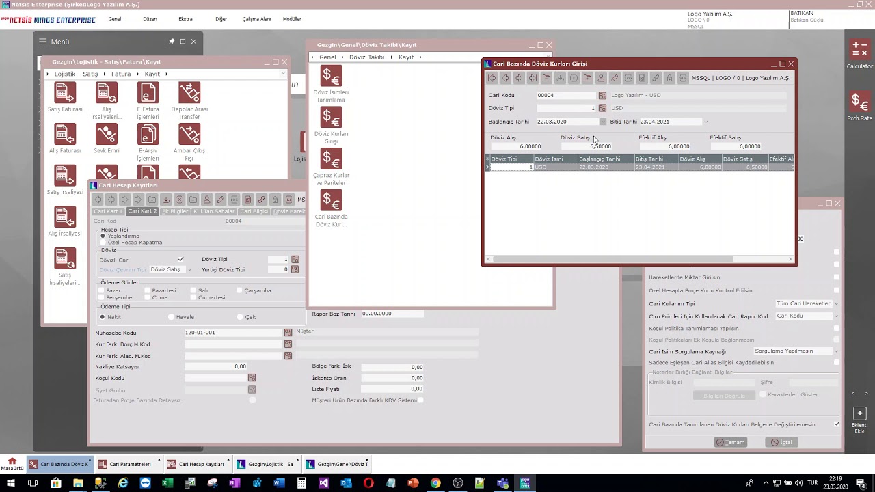
Task: Open Bitiş Tarihi date dropdown
Action: [x=705, y=122]
